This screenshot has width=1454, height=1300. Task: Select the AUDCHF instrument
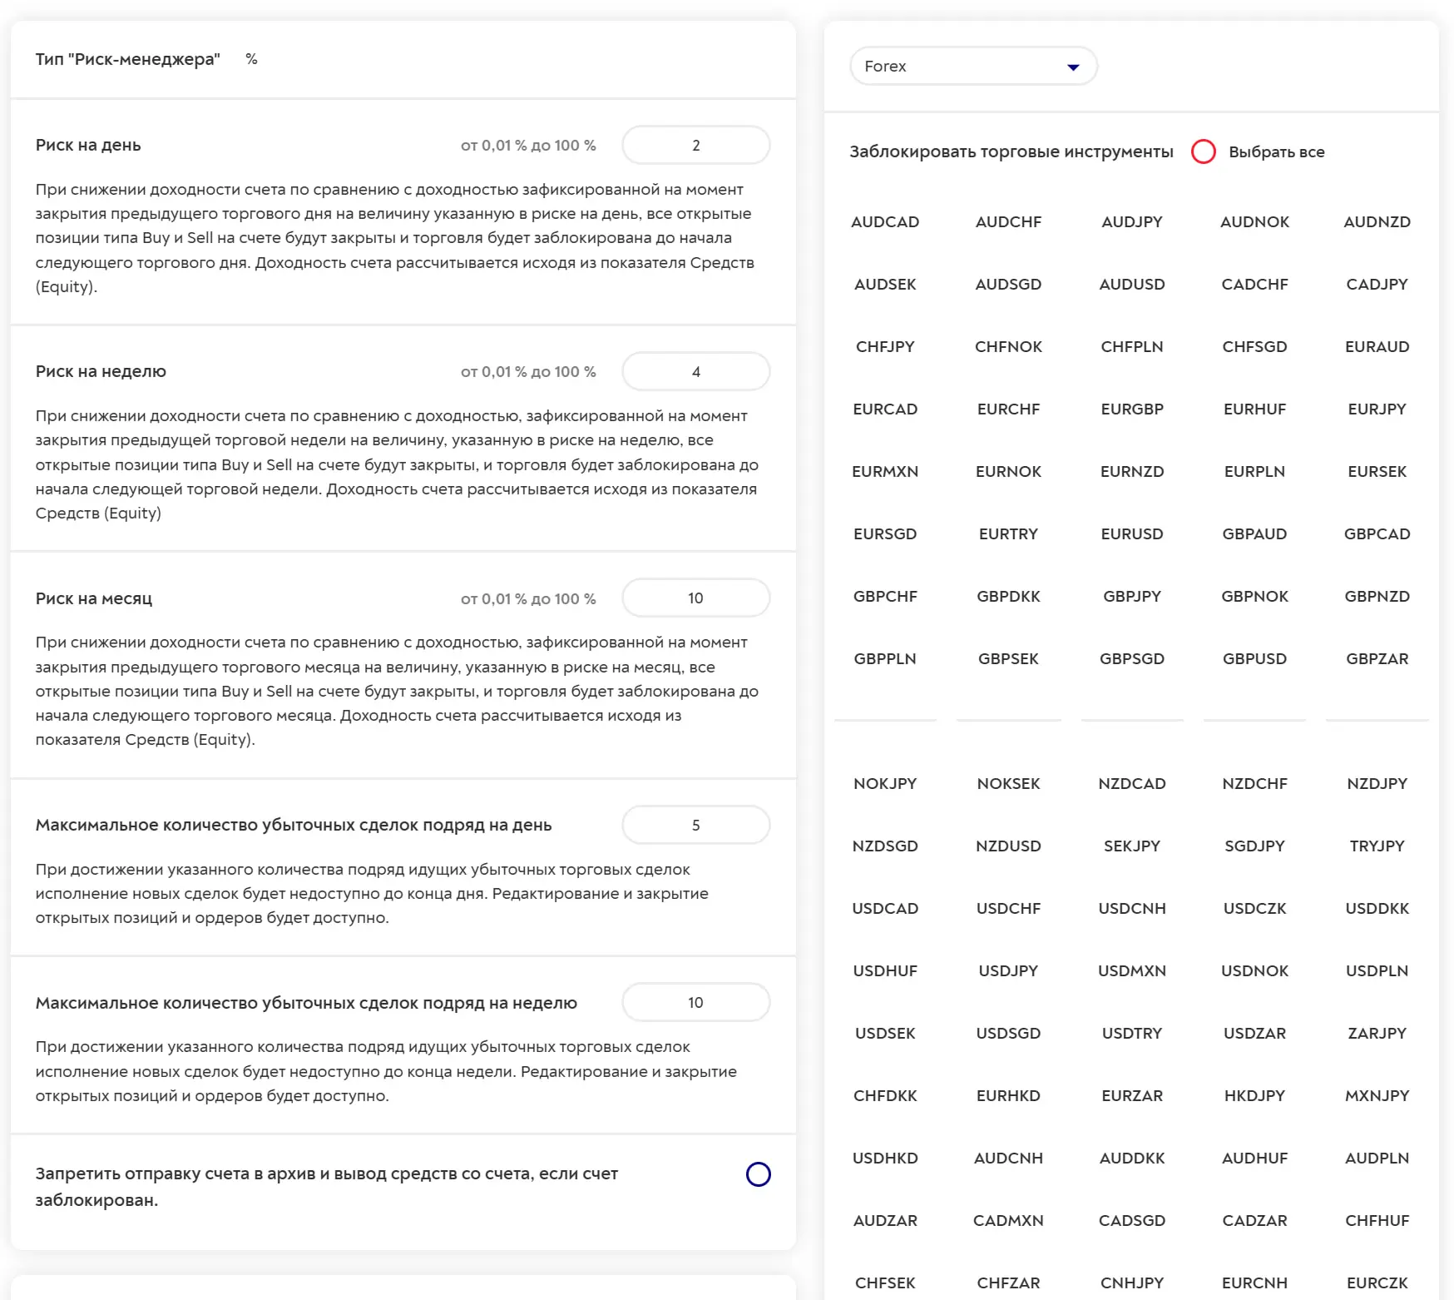1008,221
